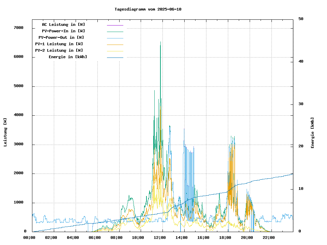327x245 pixels.
Task: Select the PV-Power-In legend label
Action: pyautogui.click(x=63, y=31)
